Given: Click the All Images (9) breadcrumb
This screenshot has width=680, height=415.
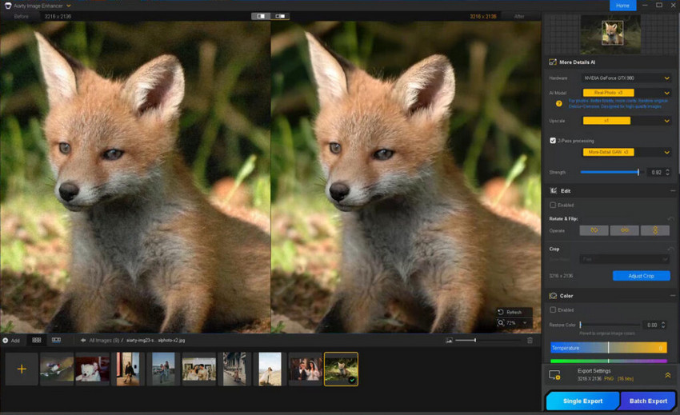Looking at the screenshot, I should point(104,341).
